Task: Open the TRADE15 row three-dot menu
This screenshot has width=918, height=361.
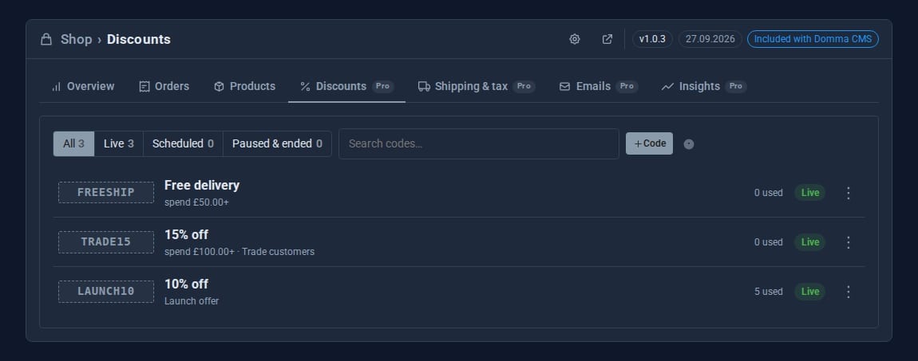Action: (849, 241)
